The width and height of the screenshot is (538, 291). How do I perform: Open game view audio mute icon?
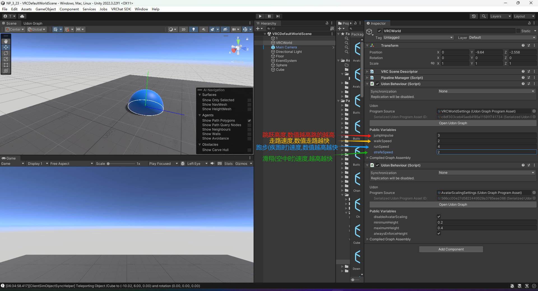coord(212,164)
